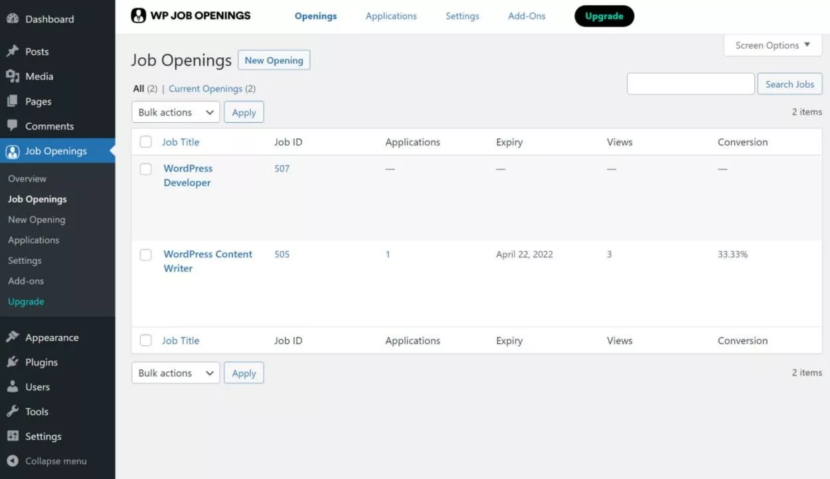Image resolution: width=830 pixels, height=479 pixels.
Task: Tick the select-all checkbox in table footer
Action: pos(146,340)
